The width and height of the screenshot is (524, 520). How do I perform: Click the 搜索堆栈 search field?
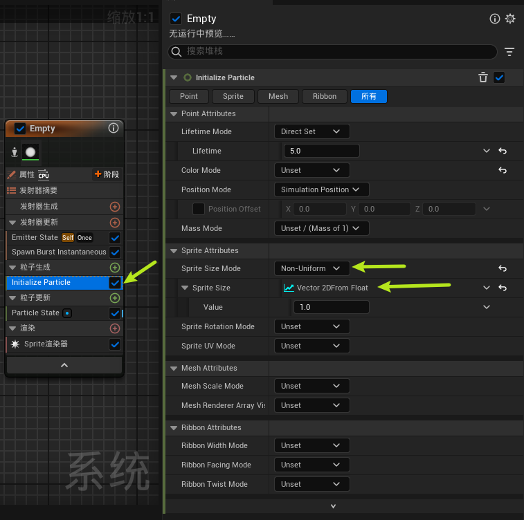332,52
